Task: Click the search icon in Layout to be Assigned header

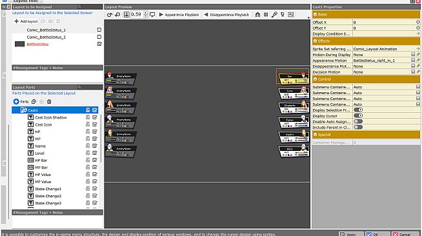Action: [x=79, y=6]
